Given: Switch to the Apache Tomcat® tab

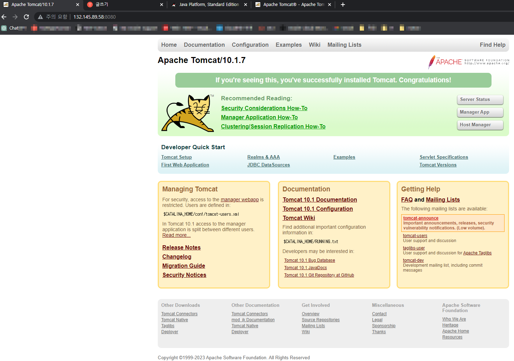Looking at the screenshot, I should [293, 5].
